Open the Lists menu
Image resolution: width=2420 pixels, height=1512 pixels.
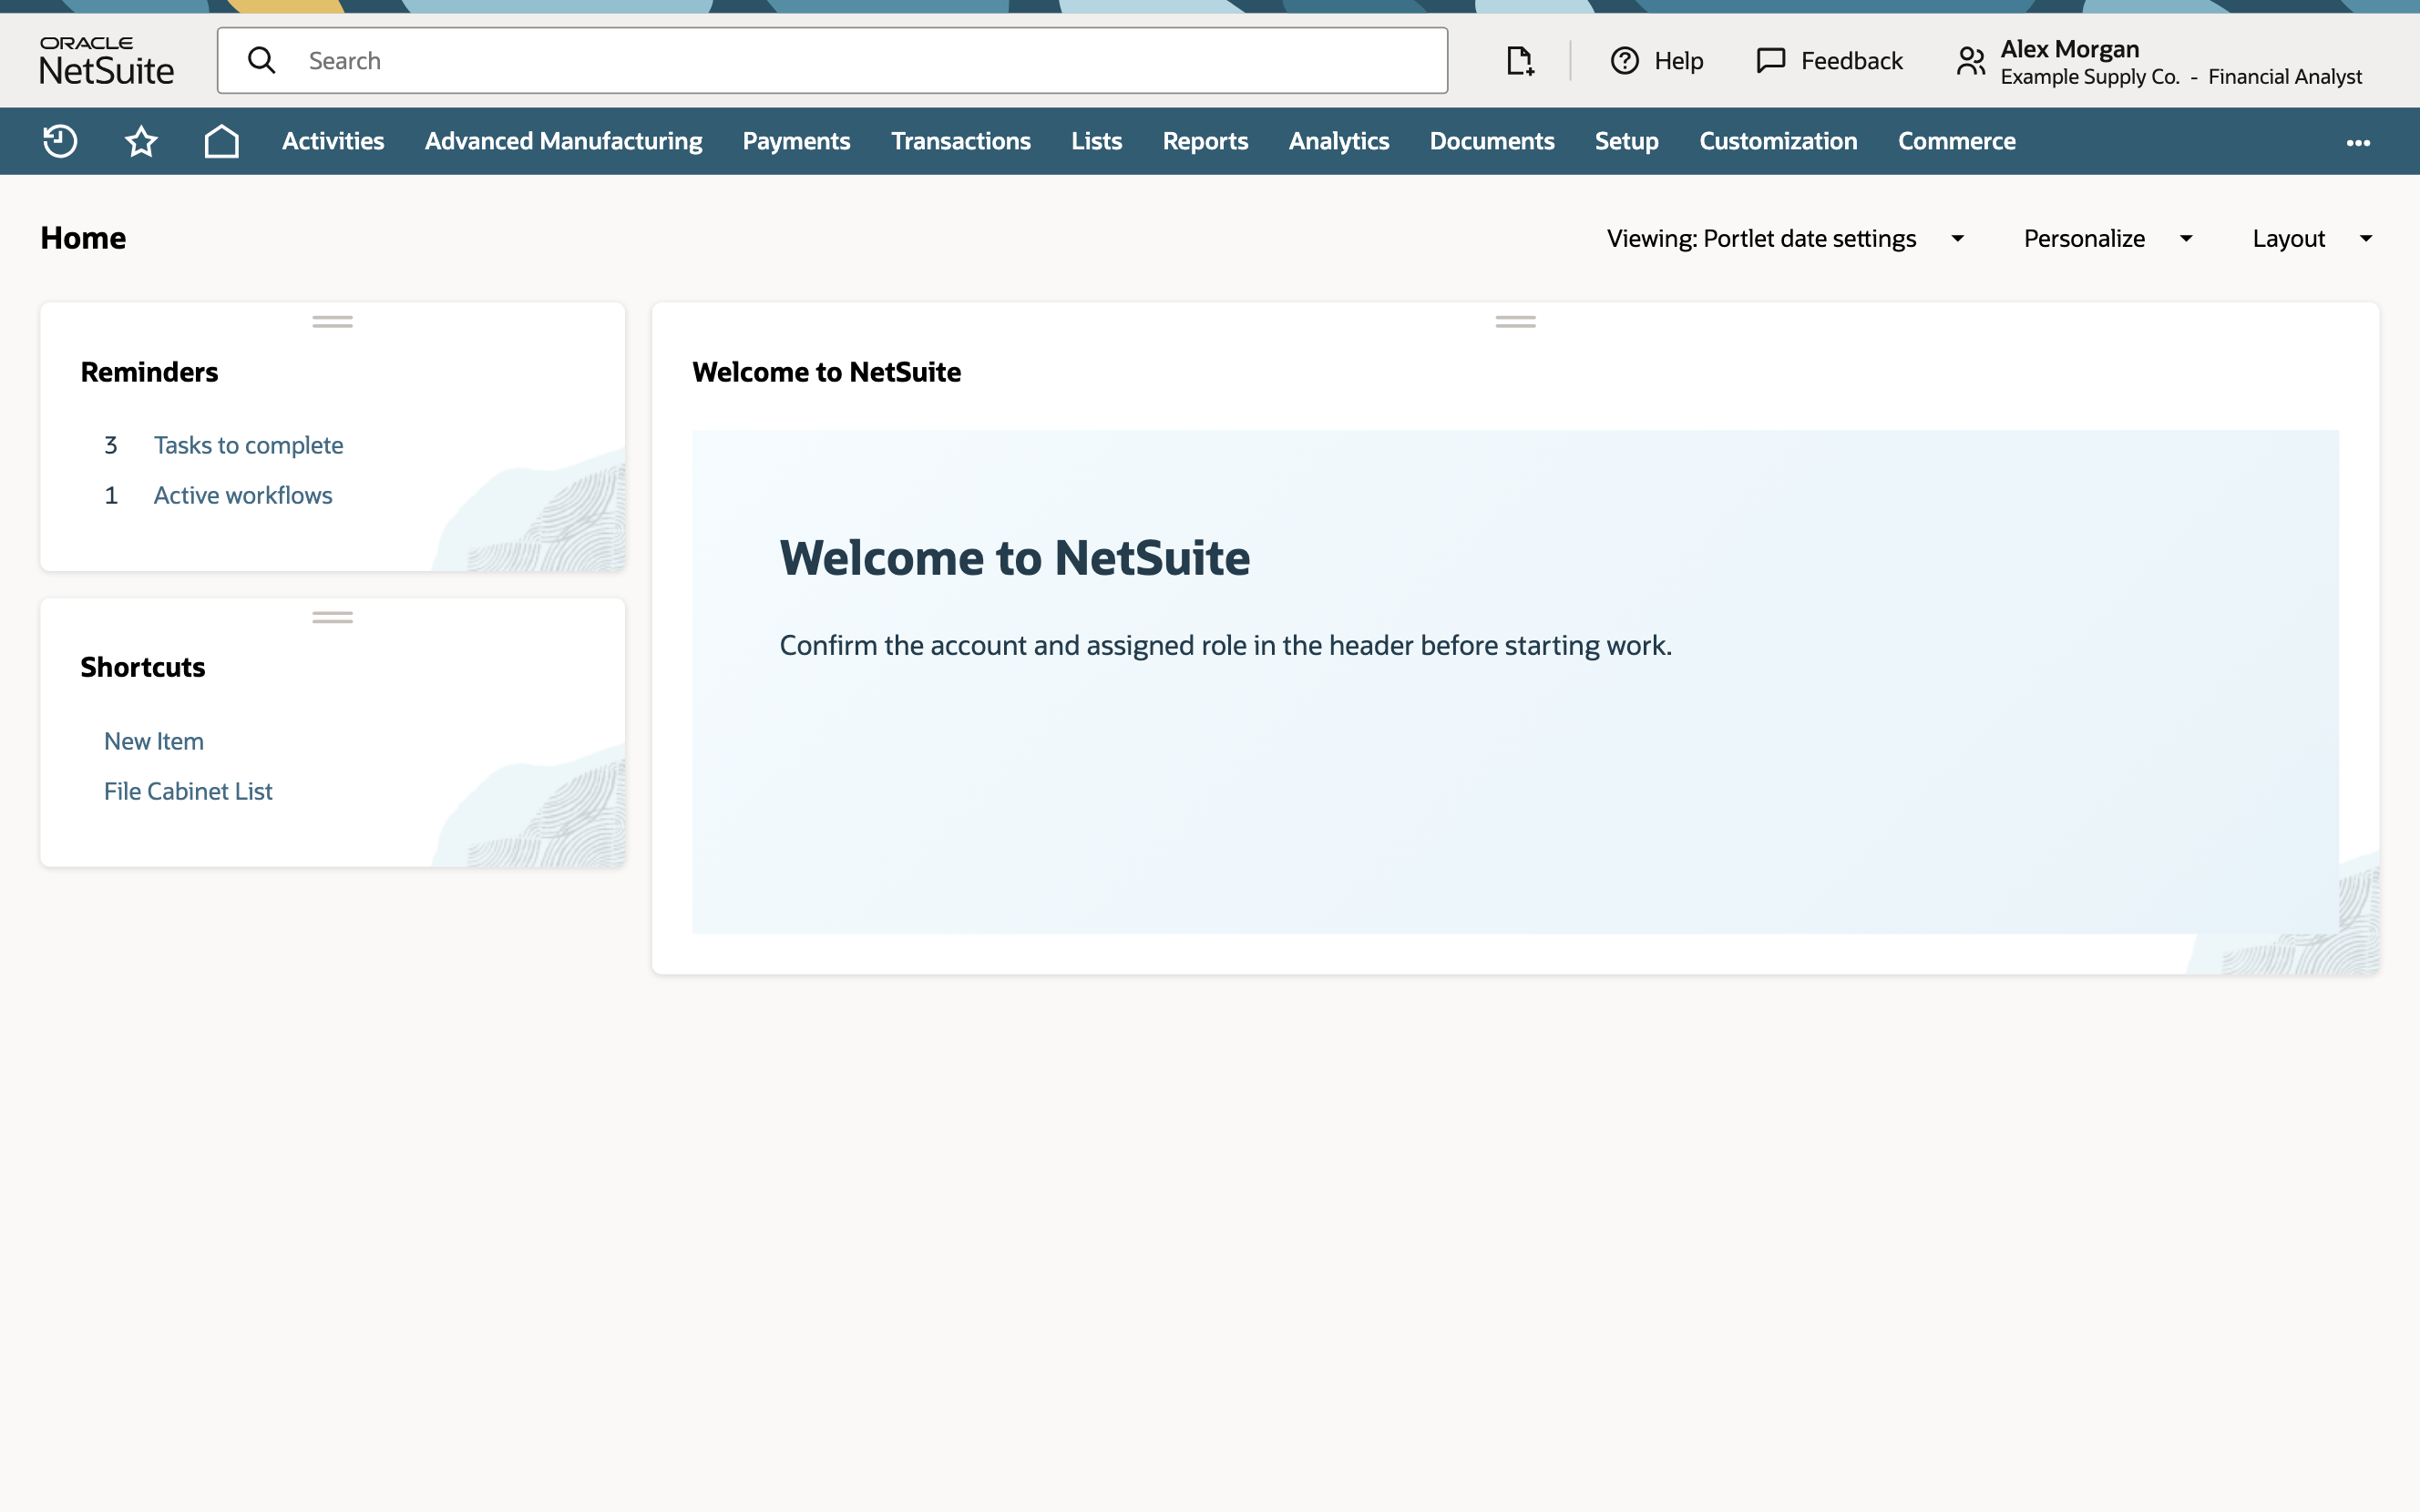click(1096, 141)
